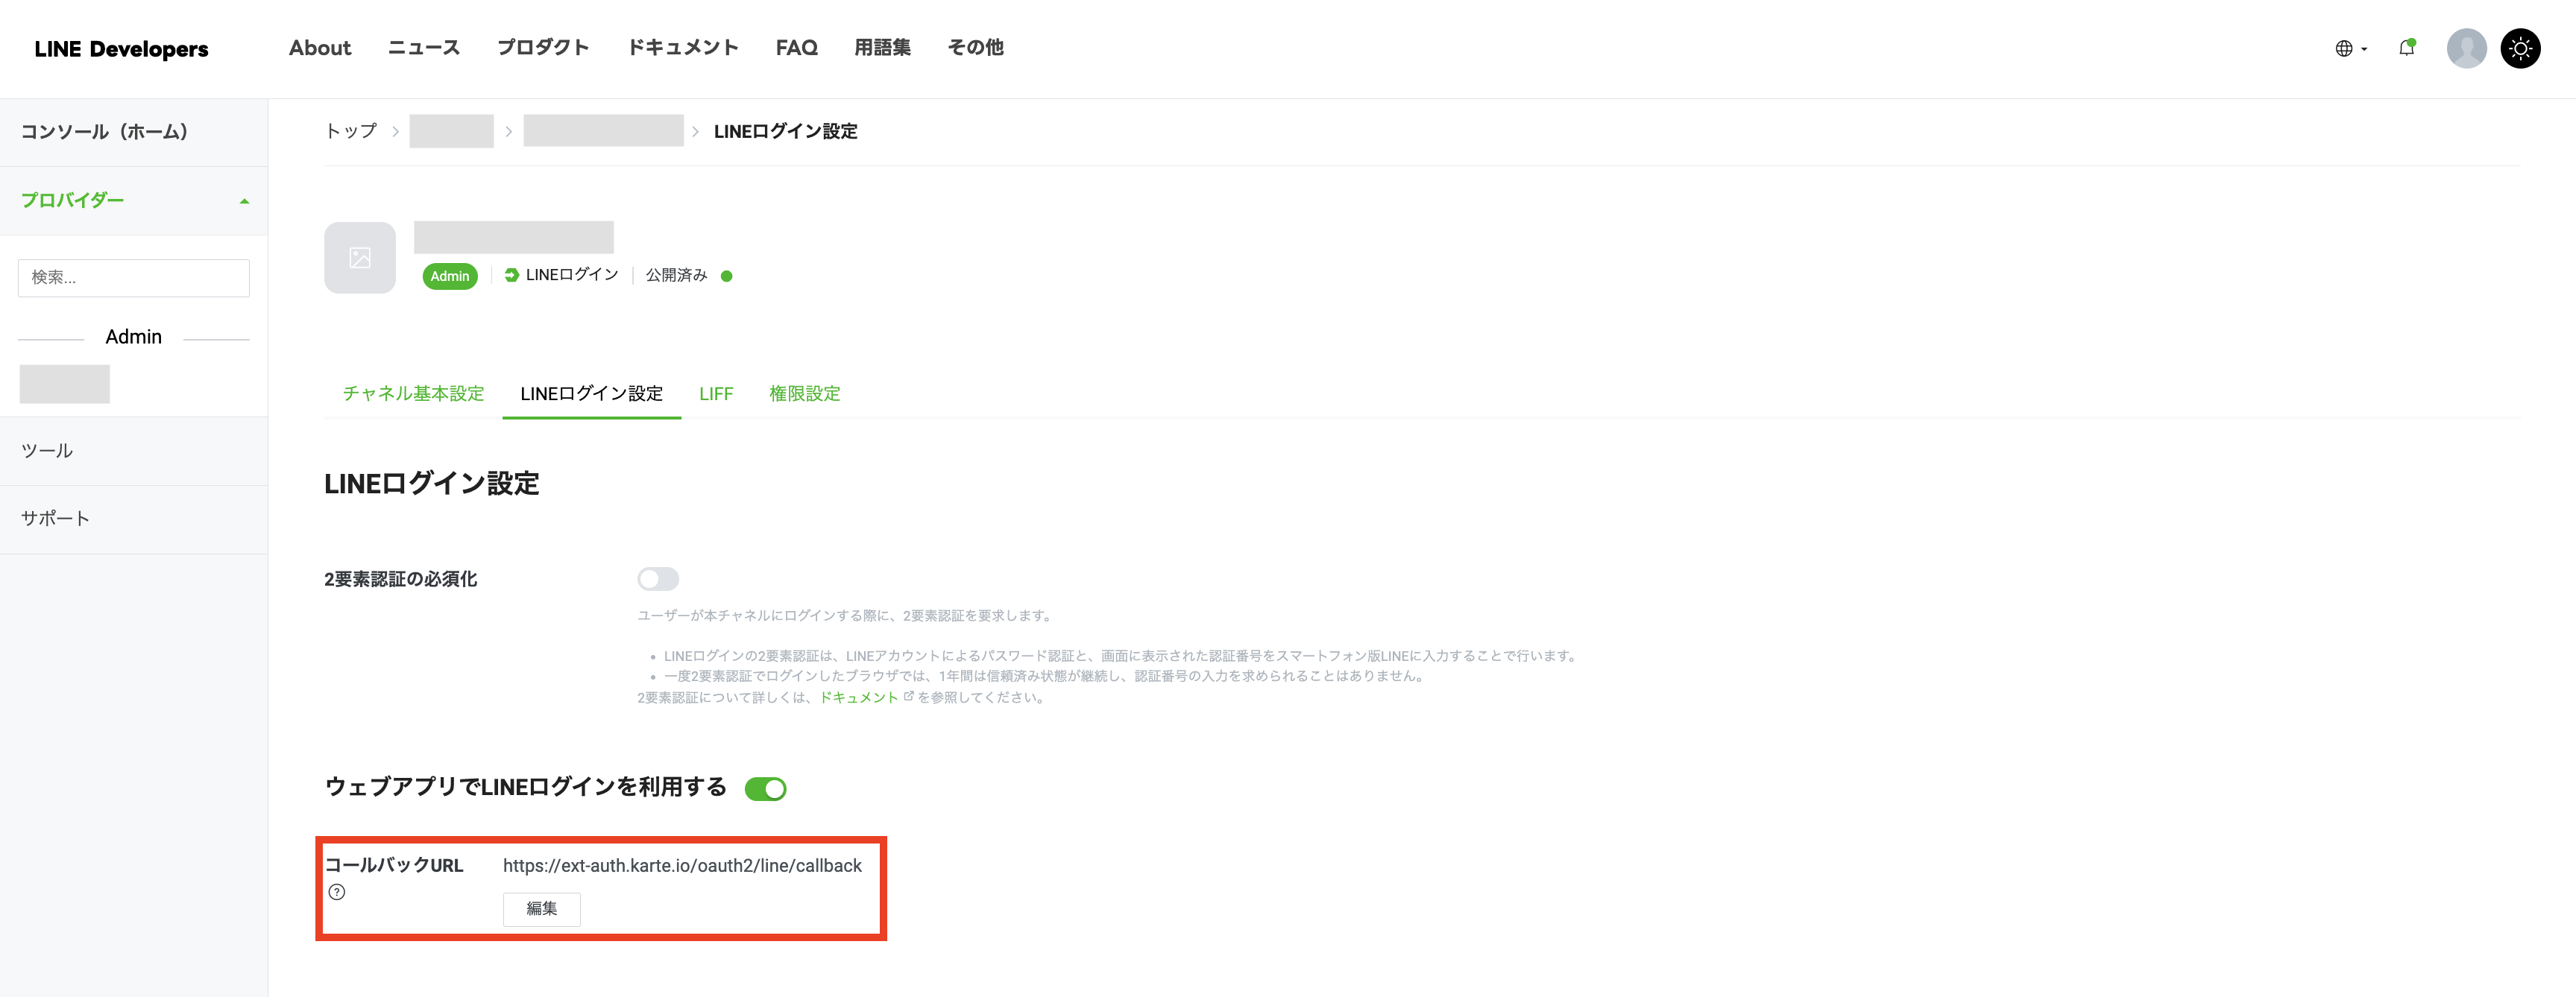2576x997 pixels.
Task: Open the その他 menu item
Action: coord(976,48)
